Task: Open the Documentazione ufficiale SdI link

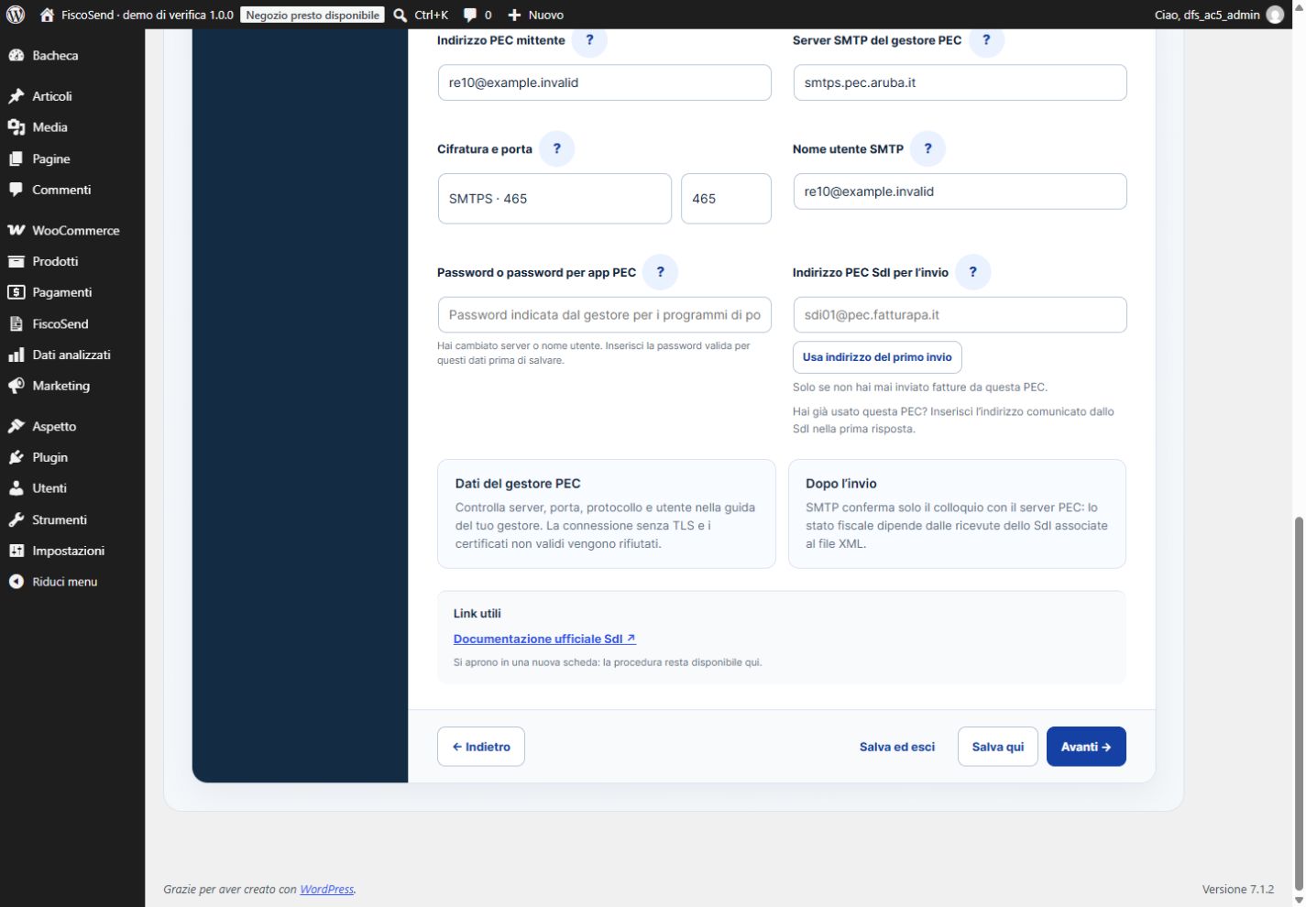Action: [x=544, y=639]
